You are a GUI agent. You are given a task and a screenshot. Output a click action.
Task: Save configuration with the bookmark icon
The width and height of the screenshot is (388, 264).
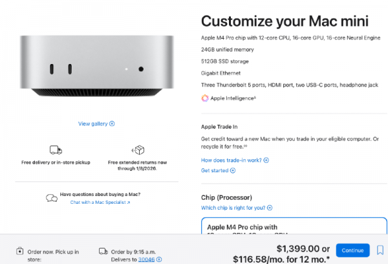(x=380, y=250)
